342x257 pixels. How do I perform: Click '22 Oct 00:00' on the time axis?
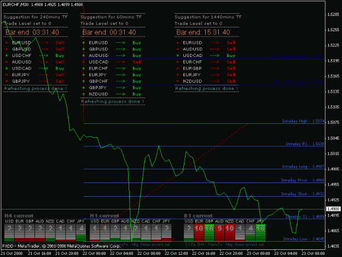click(x=94, y=254)
